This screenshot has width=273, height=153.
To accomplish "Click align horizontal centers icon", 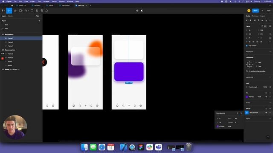I will [x=250, y=20].
